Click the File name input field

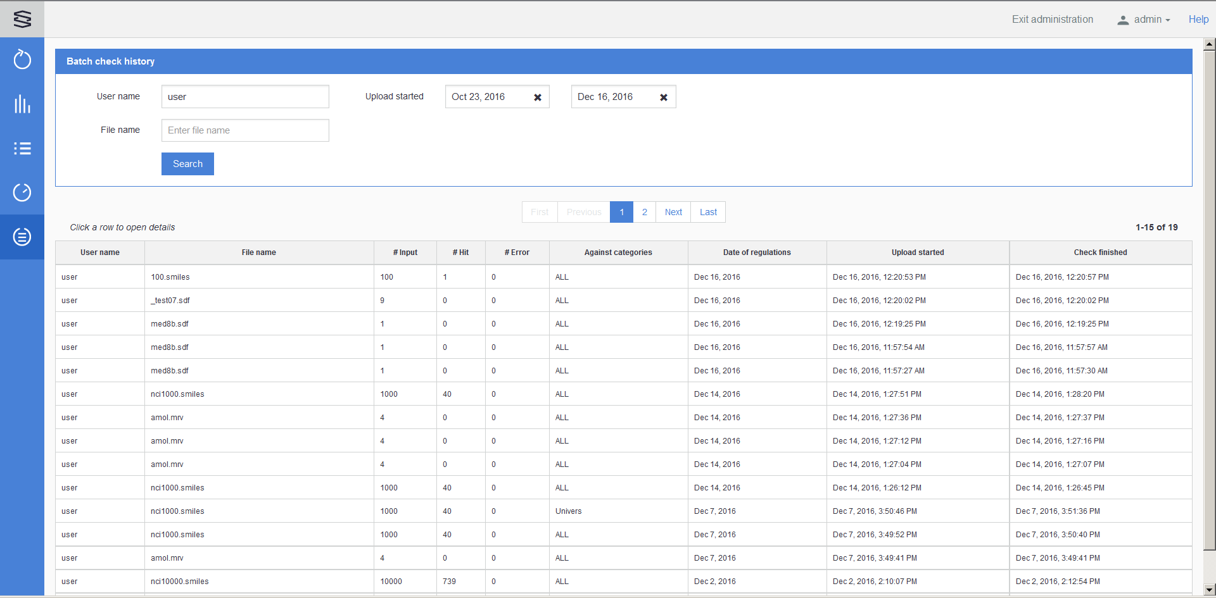245,130
